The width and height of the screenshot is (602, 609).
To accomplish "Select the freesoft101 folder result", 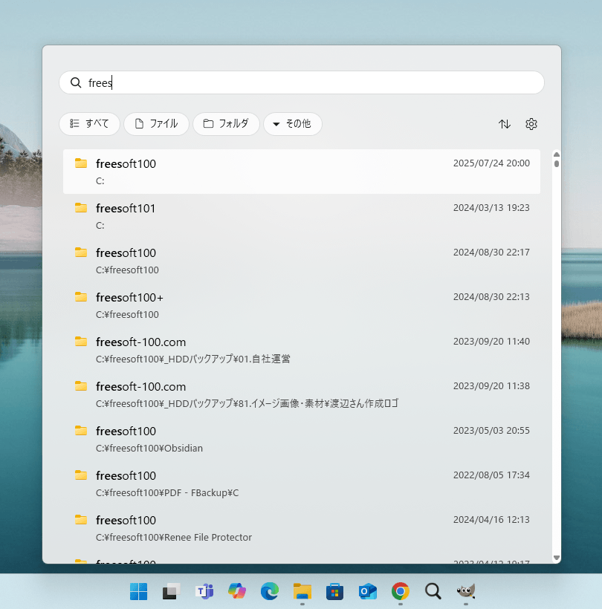I will coord(302,216).
